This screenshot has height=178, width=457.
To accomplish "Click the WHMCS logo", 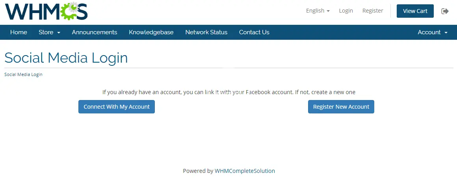I will pyautogui.click(x=46, y=11).
